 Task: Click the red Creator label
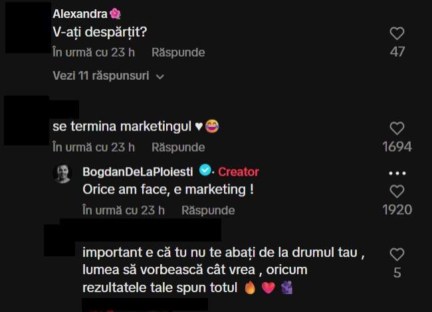pyautogui.click(x=239, y=172)
